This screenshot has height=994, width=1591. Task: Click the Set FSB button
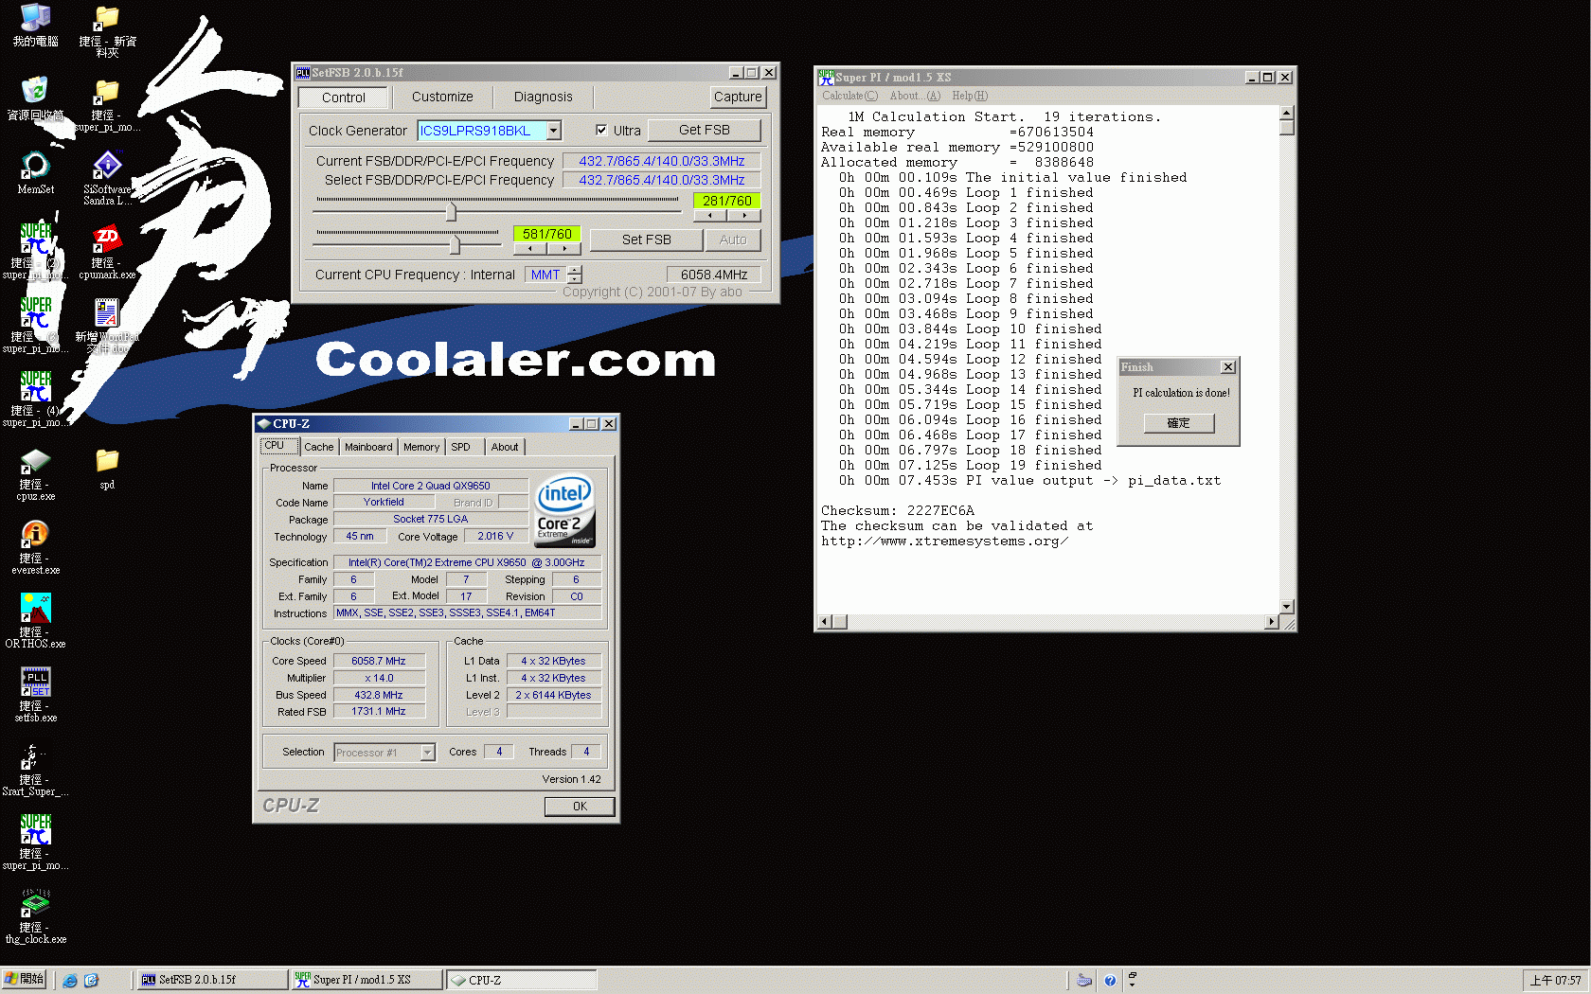647,240
